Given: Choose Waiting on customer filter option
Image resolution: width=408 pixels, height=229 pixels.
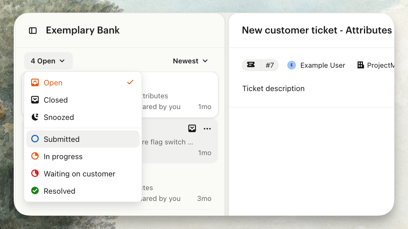Looking at the screenshot, I should tap(79, 174).
